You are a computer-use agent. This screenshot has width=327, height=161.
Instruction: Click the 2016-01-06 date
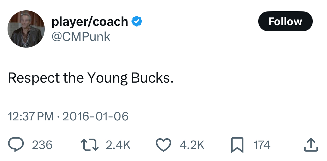95,116
